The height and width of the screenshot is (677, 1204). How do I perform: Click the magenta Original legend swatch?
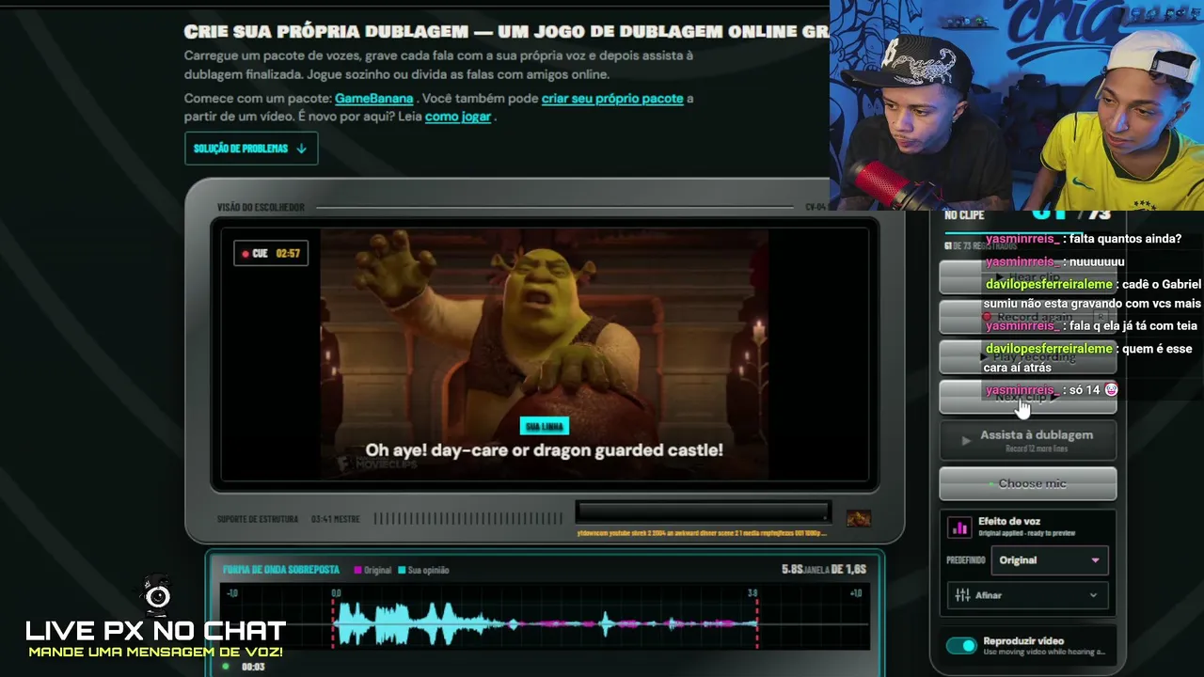pyautogui.click(x=357, y=570)
